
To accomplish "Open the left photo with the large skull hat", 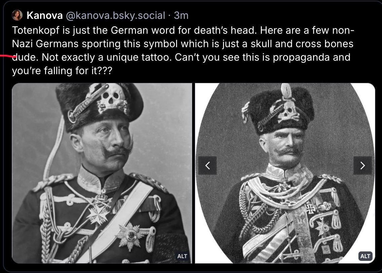I will click(102, 173).
